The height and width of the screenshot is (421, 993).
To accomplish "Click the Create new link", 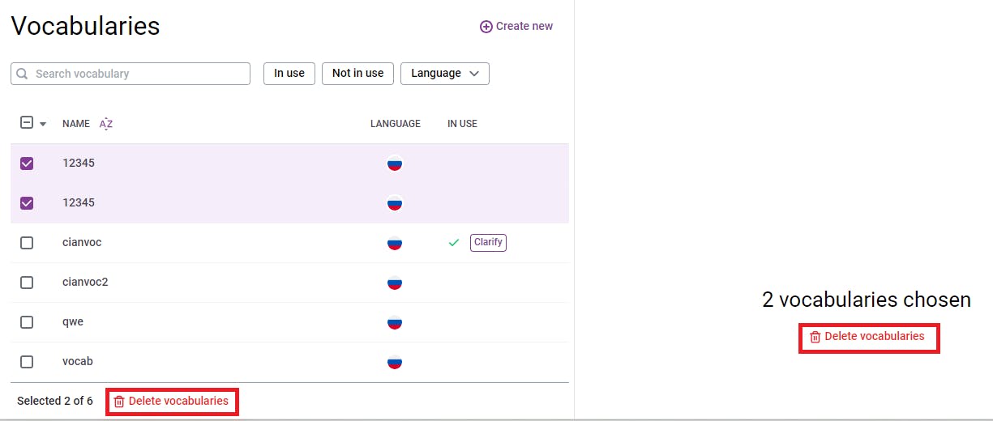I will pyautogui.click(x=524, y=27).
